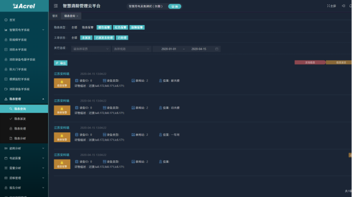Collapse the sidebar with the hamburger icon
The width and height of the screenshot is (352, 197).
tap(56, 6)
